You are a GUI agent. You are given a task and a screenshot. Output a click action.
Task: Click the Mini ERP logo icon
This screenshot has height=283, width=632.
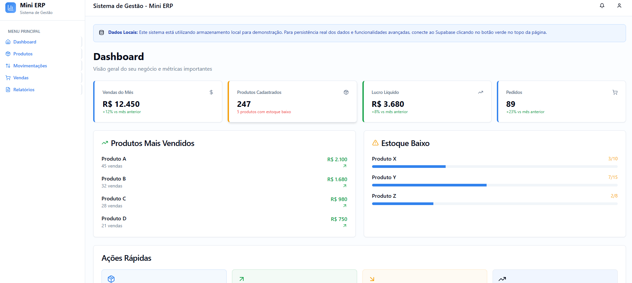click(11, 8)
